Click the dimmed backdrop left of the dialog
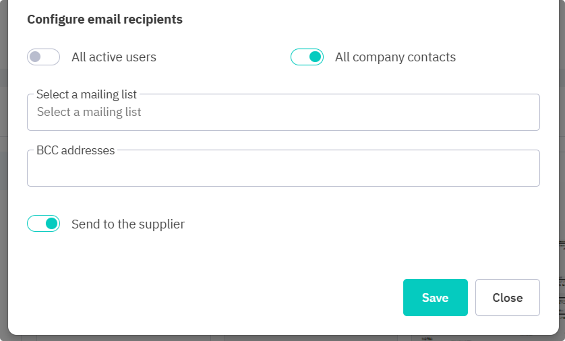 [x=3, y=168]
